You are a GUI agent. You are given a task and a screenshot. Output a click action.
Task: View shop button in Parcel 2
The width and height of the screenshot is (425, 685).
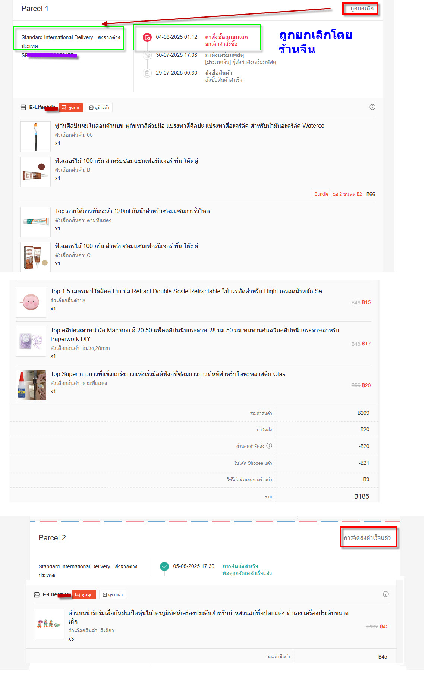(113, 595)
